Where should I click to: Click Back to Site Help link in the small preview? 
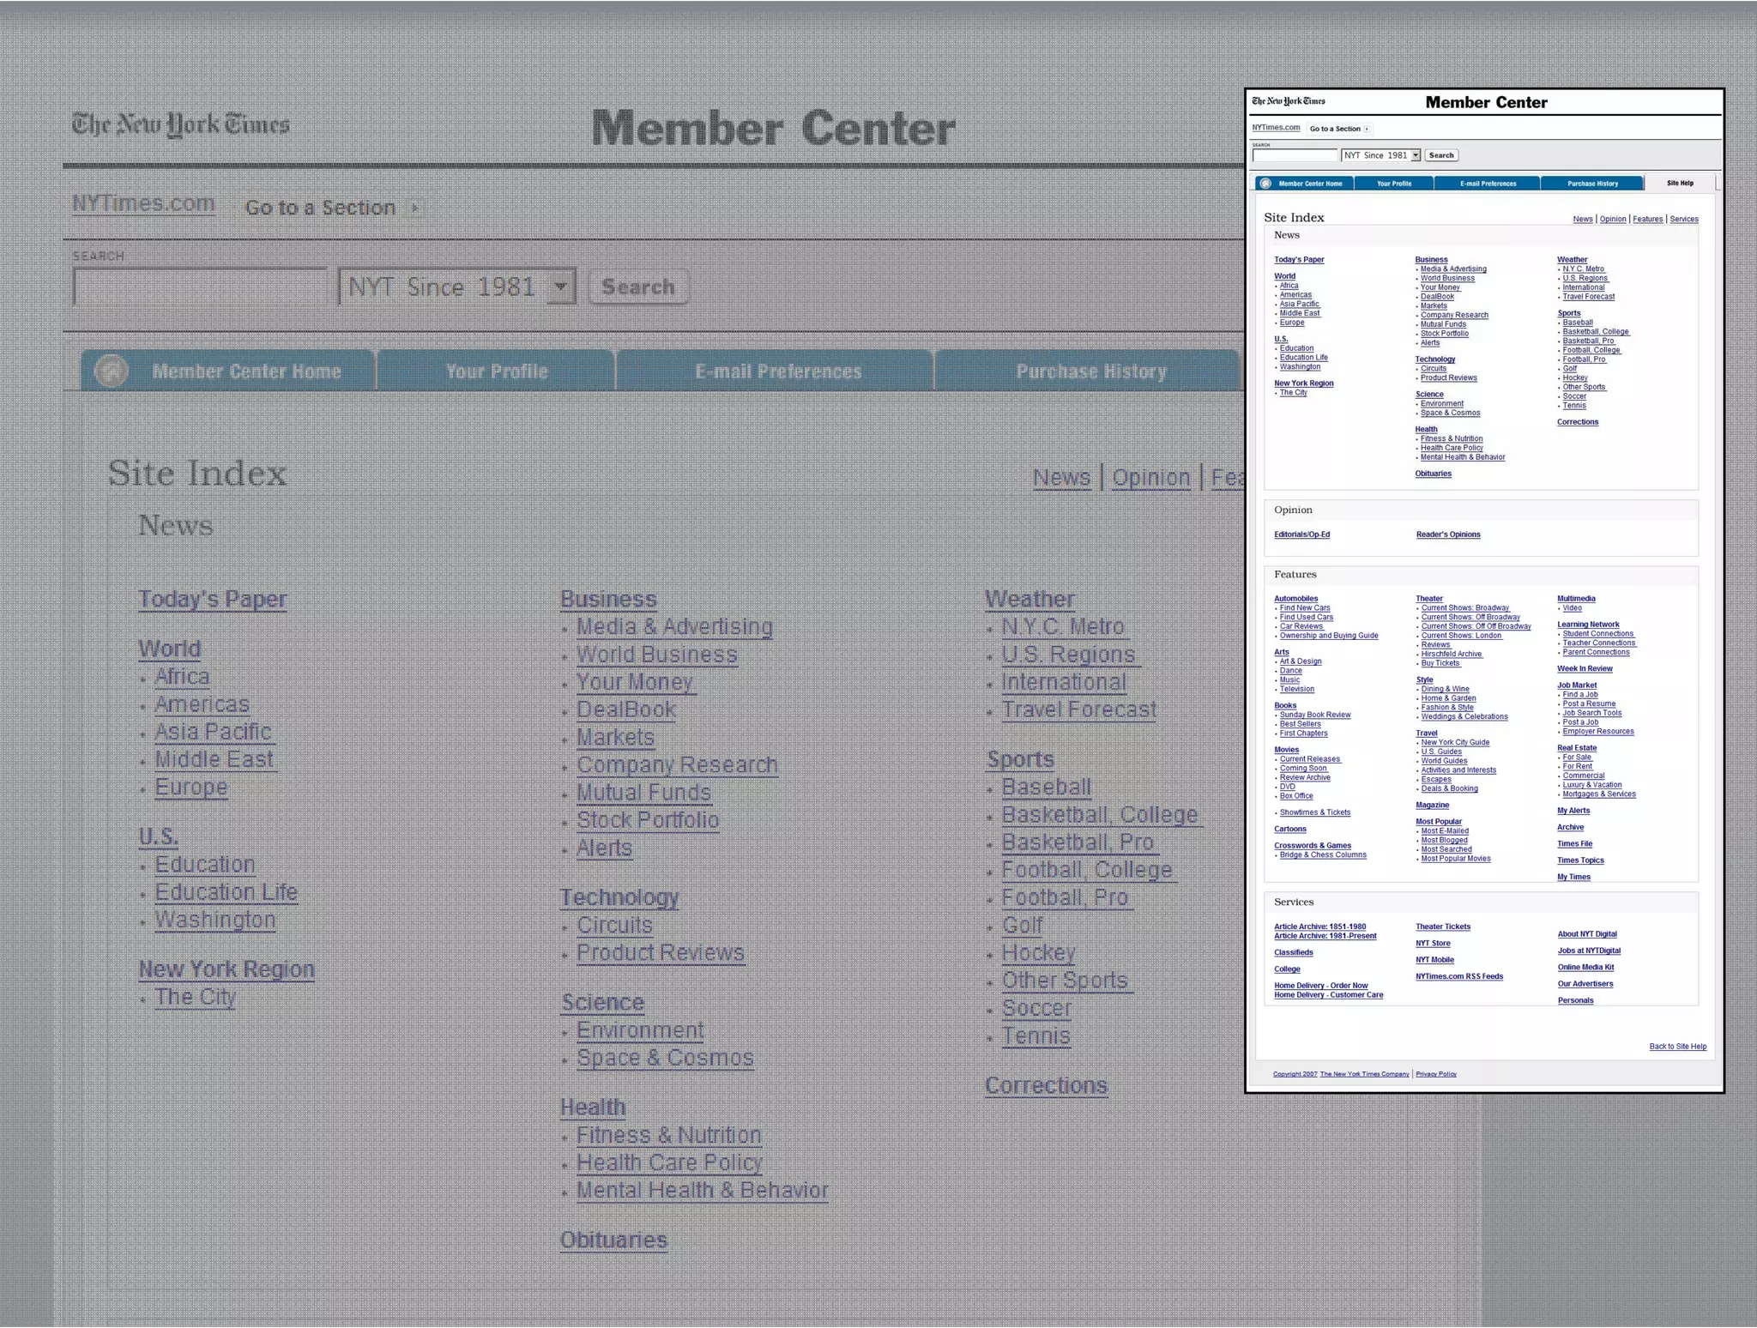point(1677,1047)
